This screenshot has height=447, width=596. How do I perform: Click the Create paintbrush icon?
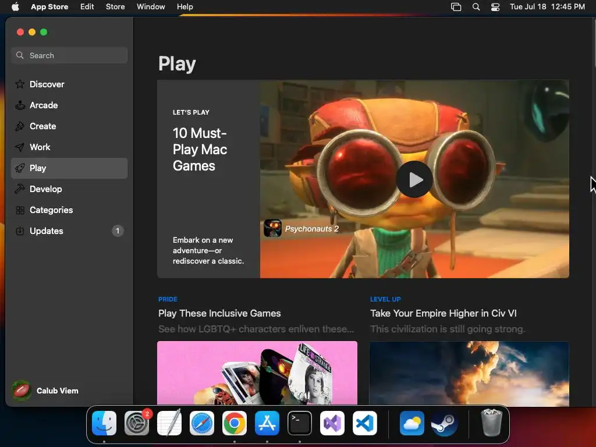point(20,126)
